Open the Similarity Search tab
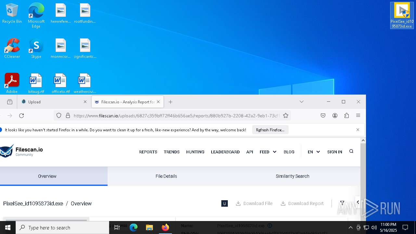The height and width of the screenshot is (234, 416). click(x=292, y=176)
